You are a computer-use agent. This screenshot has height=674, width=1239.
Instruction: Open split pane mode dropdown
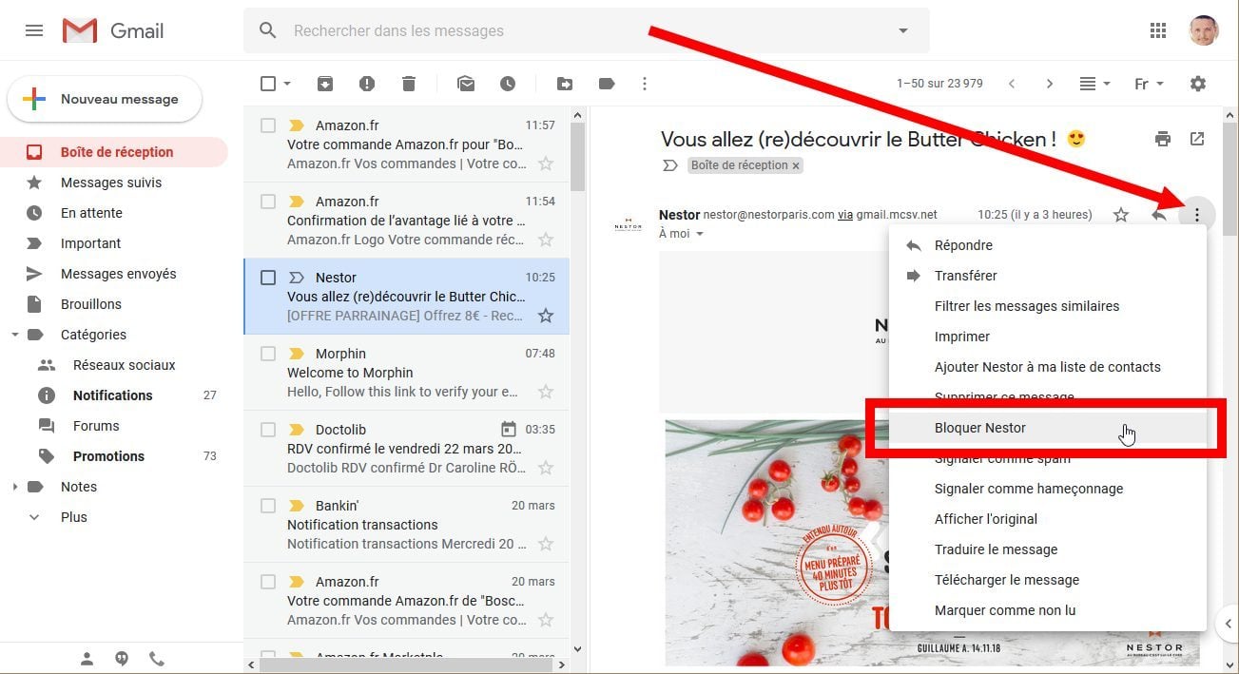(1095, 84)
